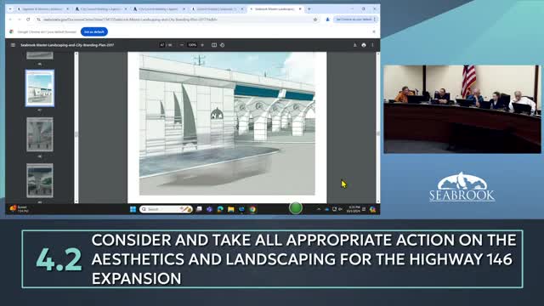The height and width of the screenshot is (306, 544).
Task: Click the Windows taskbar search box
Action: tap(166, 209)
